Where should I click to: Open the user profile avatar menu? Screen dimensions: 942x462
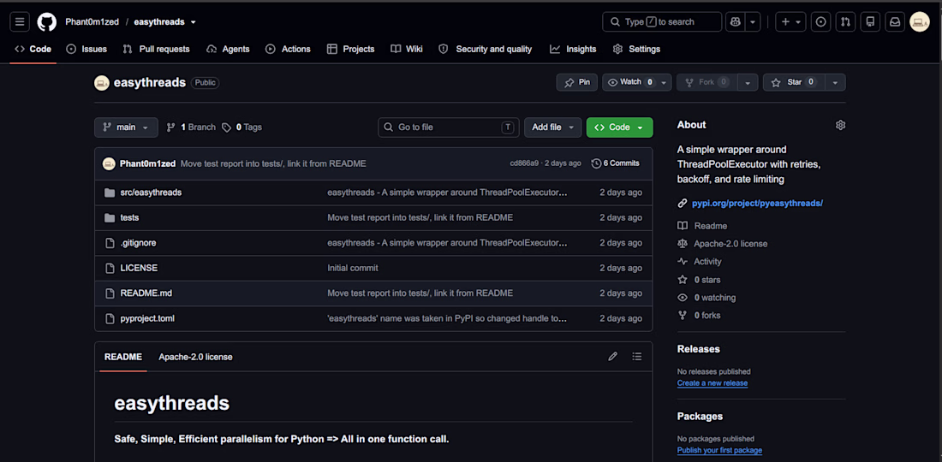click(919, 22)
